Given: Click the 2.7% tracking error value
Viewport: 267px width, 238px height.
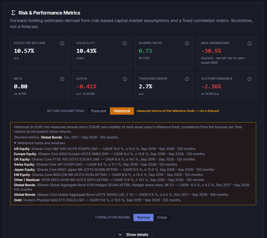Looking at the screenshot, I should tap(145, 86).
